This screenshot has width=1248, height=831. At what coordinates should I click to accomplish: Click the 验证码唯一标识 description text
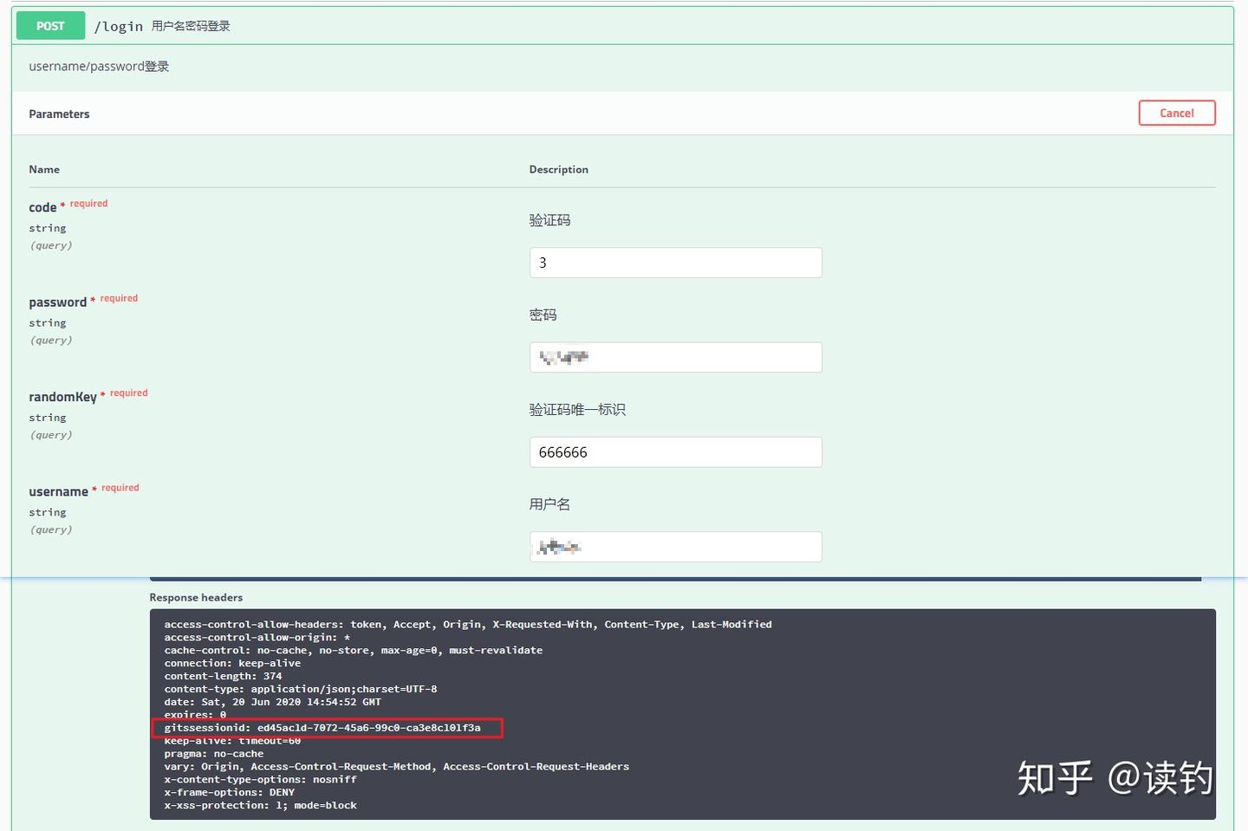pyautogui.click(x=577, y=409)
